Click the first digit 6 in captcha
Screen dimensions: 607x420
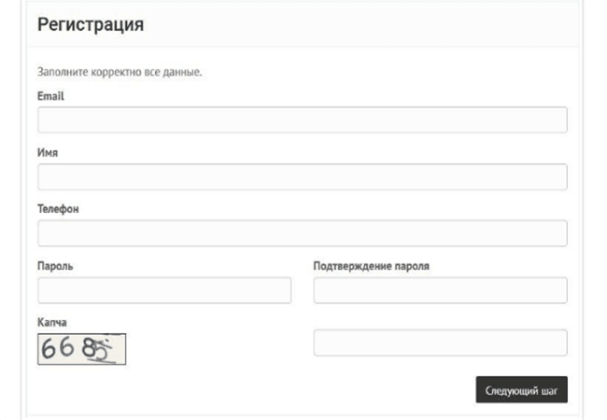pos(49,348)
